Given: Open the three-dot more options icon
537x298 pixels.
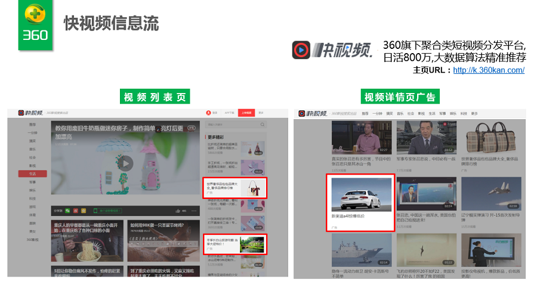Looking at the screenshot, I should point(194,211).
